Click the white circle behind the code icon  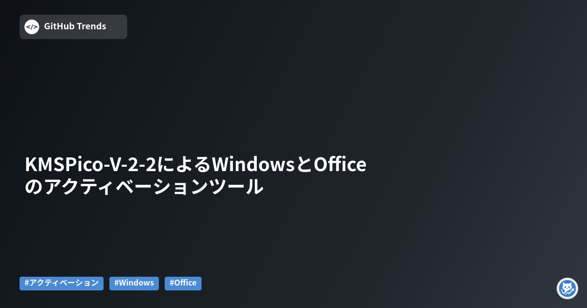[x=32, y=27]
